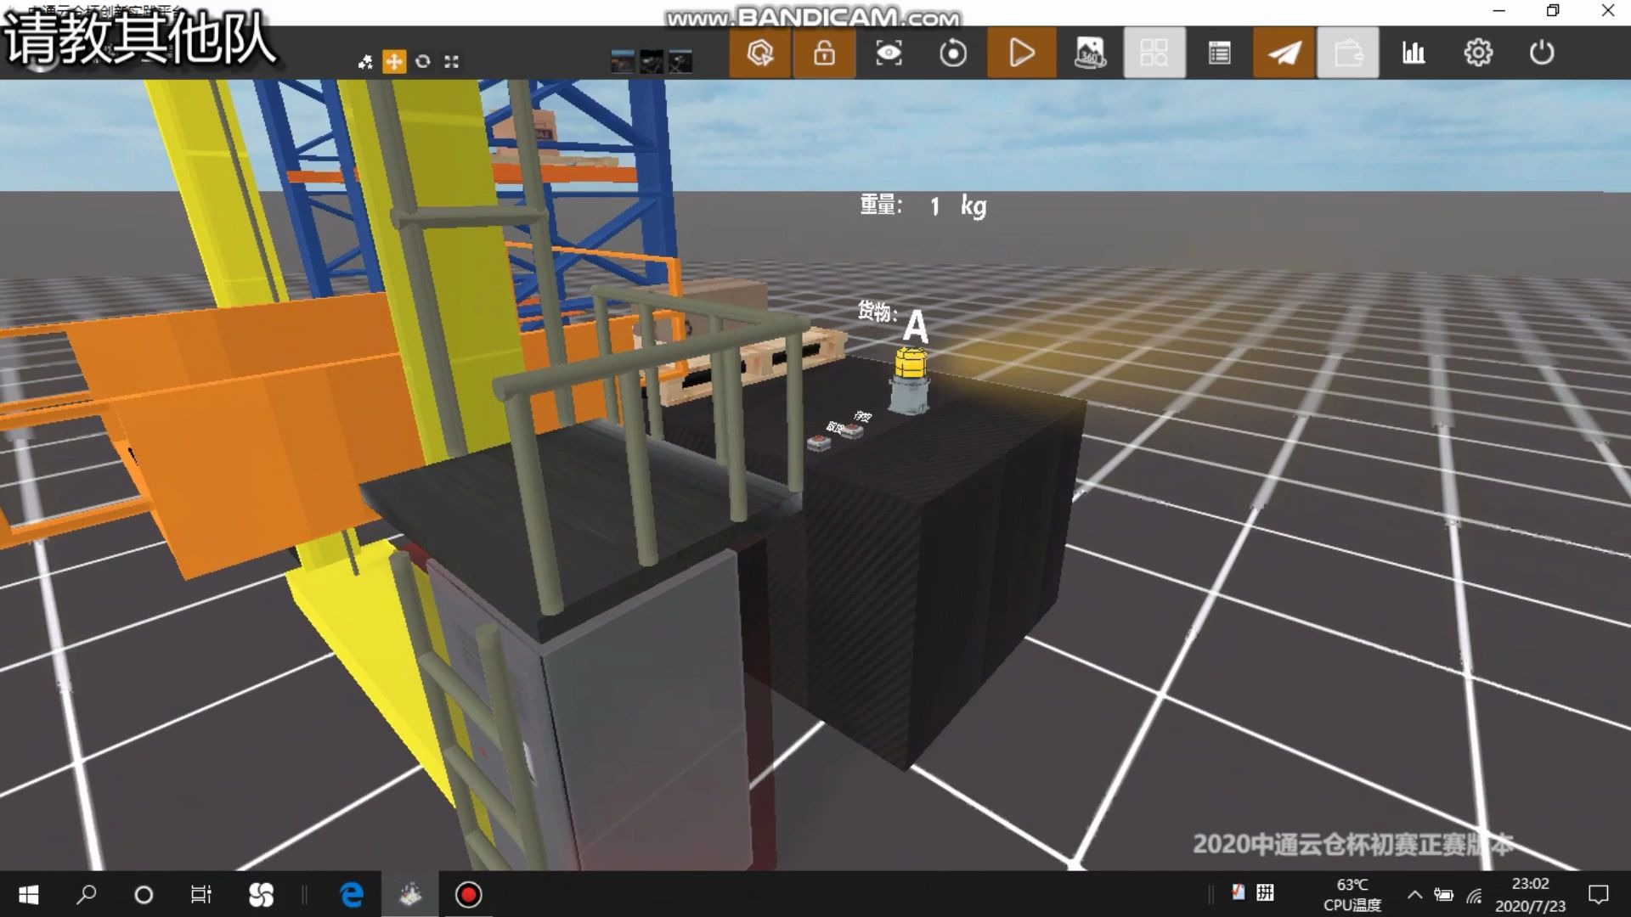Click Bandicam record button in taskbar
The image size is (1631, 917).
pos(468,895)
